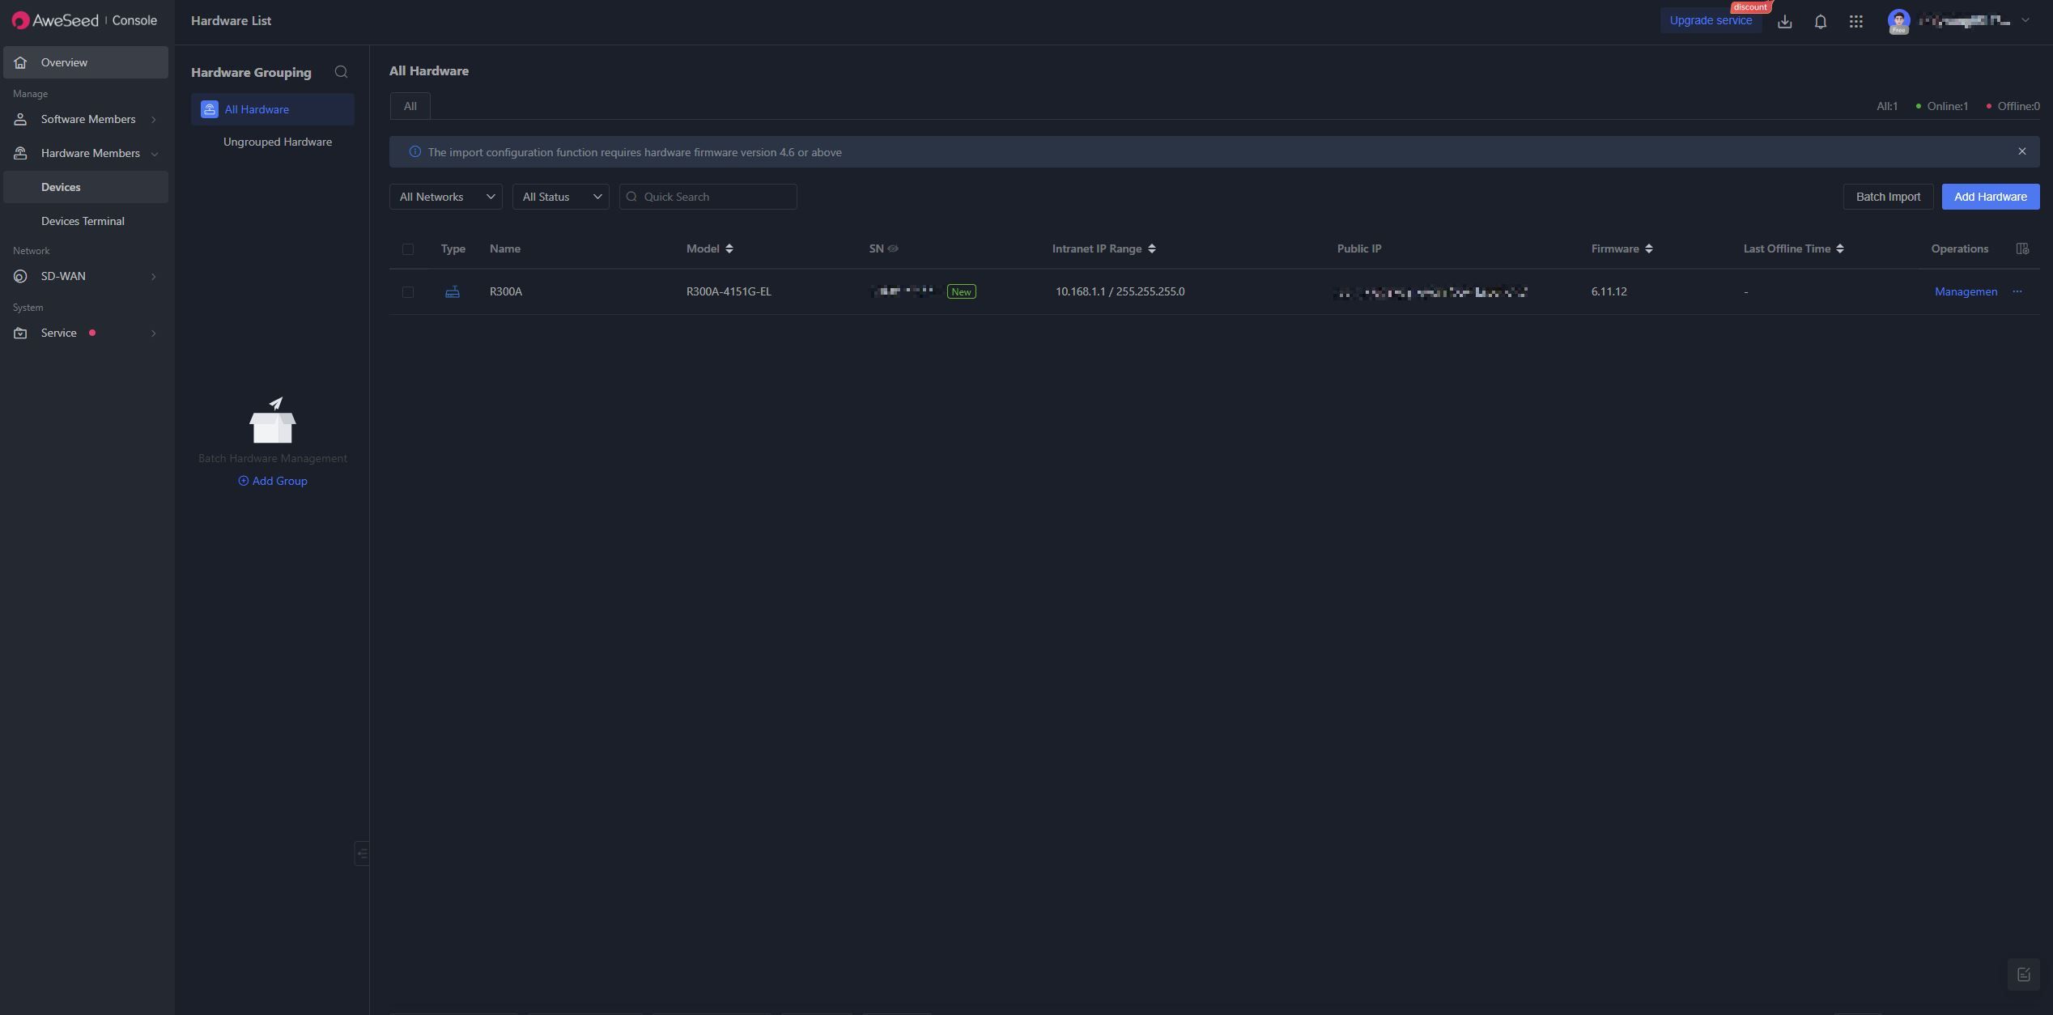Toggle select-all checkbox in table header
Viewport: 2053px width, 1015px height.
(x=408, y=249)
